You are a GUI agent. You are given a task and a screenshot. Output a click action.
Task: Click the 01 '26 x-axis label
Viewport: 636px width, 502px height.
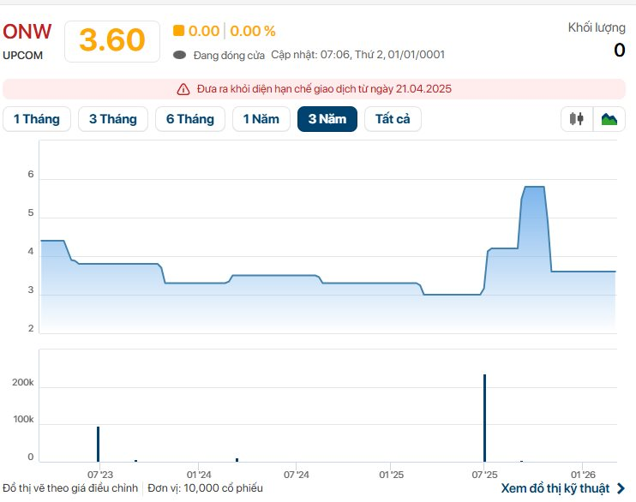(x=583, y=475)
